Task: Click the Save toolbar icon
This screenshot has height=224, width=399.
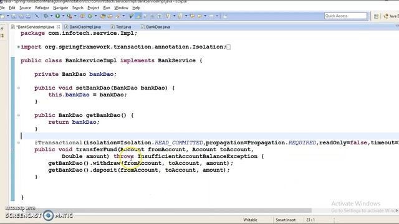Action: pos(14,16)
